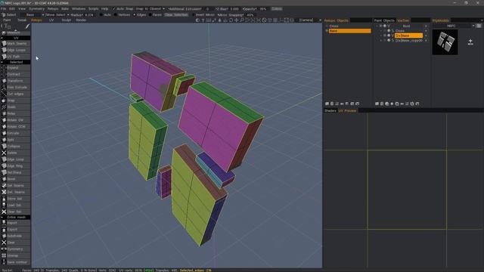Switch to the Shaders tab
This screenshot has width=484, height=272.
tap(330, 110)
